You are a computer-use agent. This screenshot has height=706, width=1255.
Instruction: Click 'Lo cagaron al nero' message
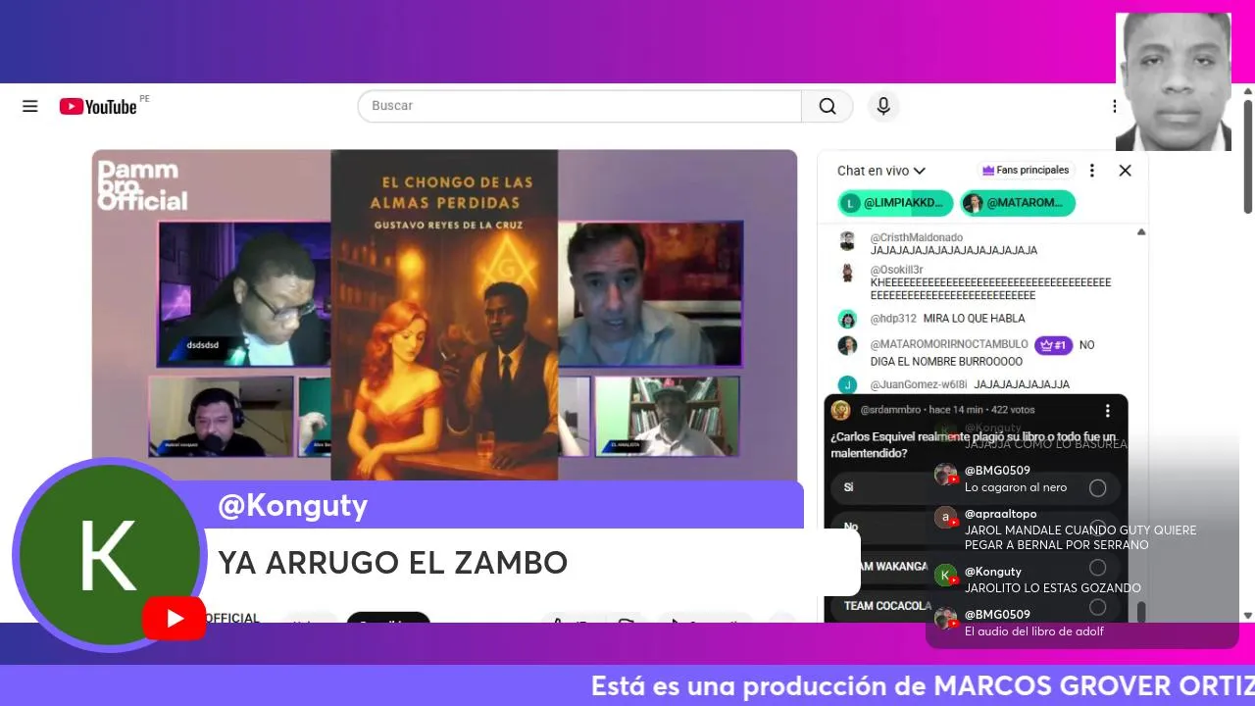coord(1015,487)
